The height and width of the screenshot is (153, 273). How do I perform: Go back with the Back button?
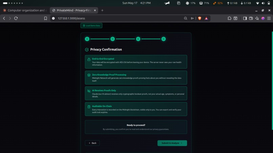[x=92, y=143]
